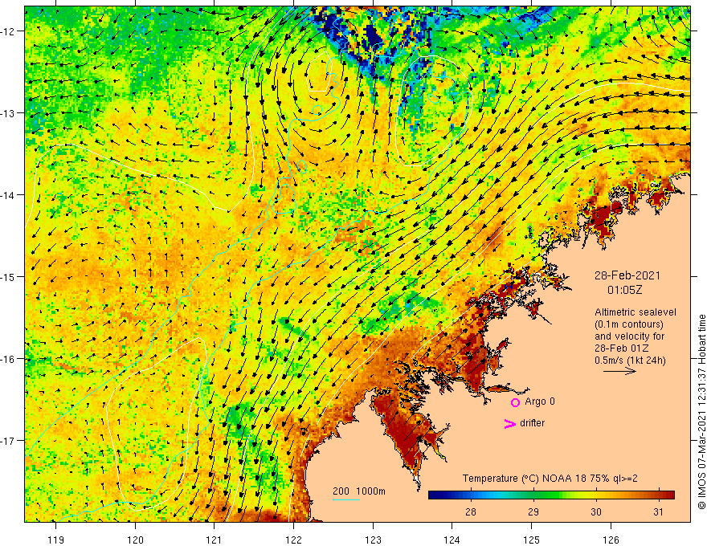Click latitude axis label -17

point(8,441)
